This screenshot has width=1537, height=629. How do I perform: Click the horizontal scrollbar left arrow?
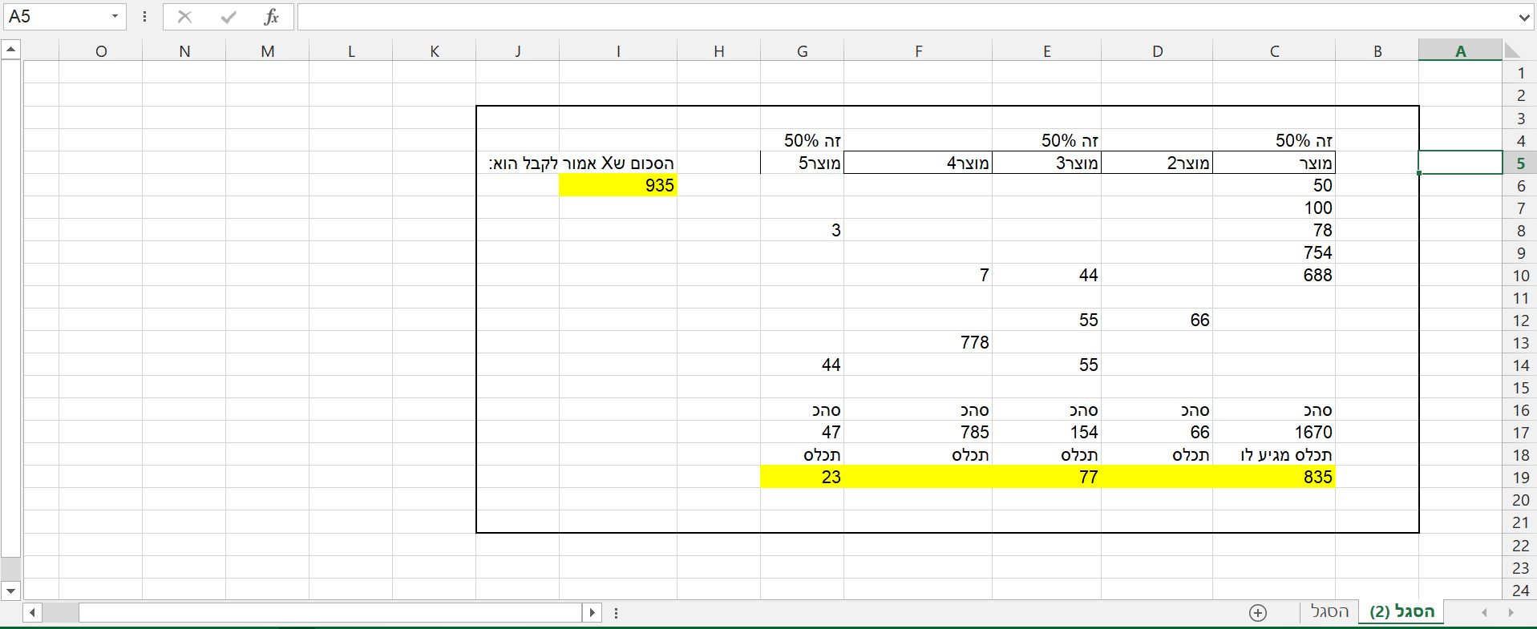tap(32, 613)
